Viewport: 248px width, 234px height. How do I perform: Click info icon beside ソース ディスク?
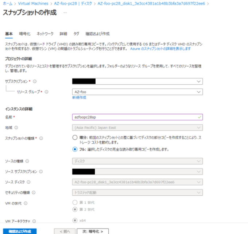tap(28, 182)
